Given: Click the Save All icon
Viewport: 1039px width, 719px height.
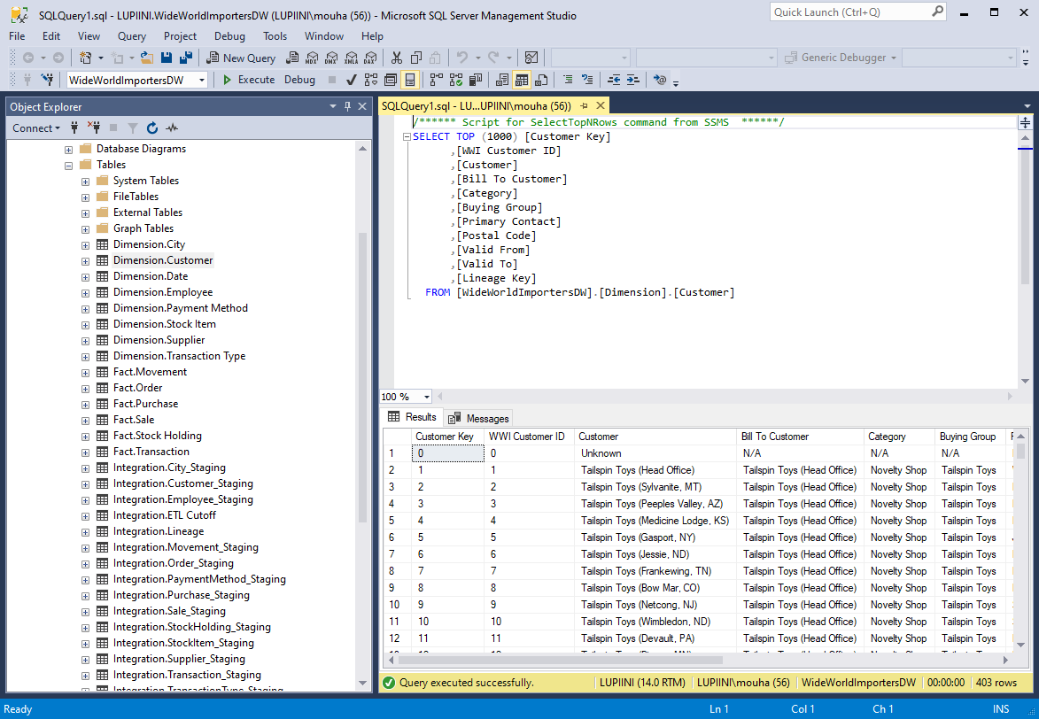Looking at the screenshot, I should (185, 58).
